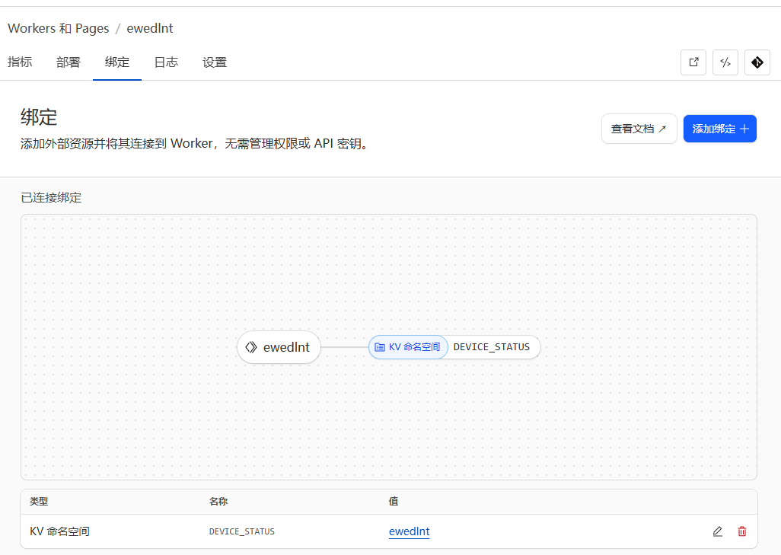This screenshot has height=555, width=781.
Task: Click the DEVICE_STATUS label in the diagram
Action: click(492, 347)
